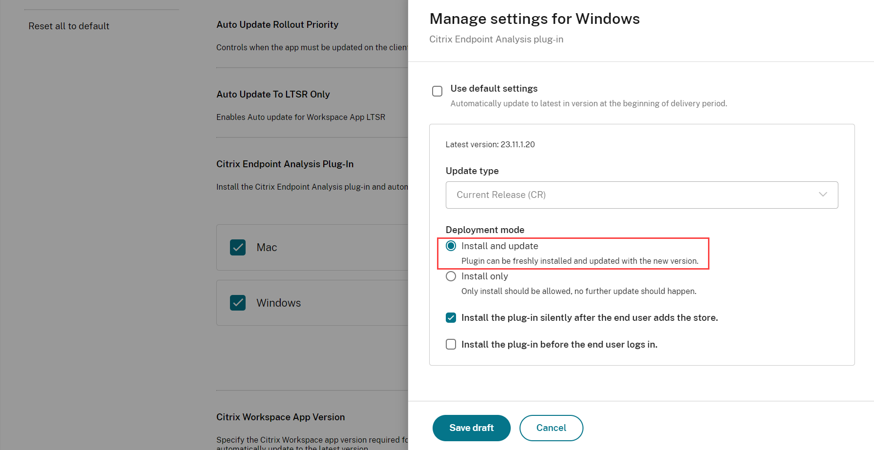This screenshot has height=450, width=874.
Task: Check the Use default settings checkbox
Action: pos(437,91)
